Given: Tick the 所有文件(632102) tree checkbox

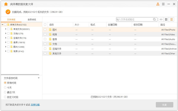Looking at the screenshot, I should pyautogui.click(x=5, y=25).
